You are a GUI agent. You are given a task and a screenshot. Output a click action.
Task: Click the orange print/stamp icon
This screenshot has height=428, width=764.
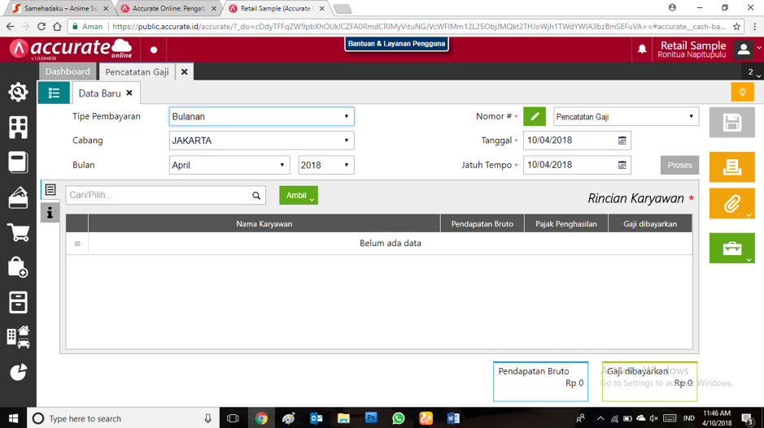731,166
